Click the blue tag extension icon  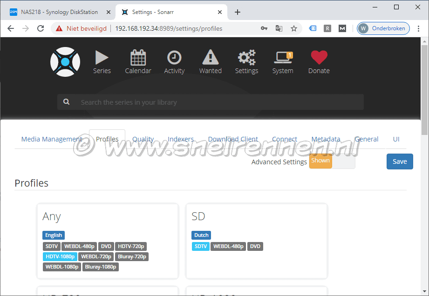click(x=313, y=28)
